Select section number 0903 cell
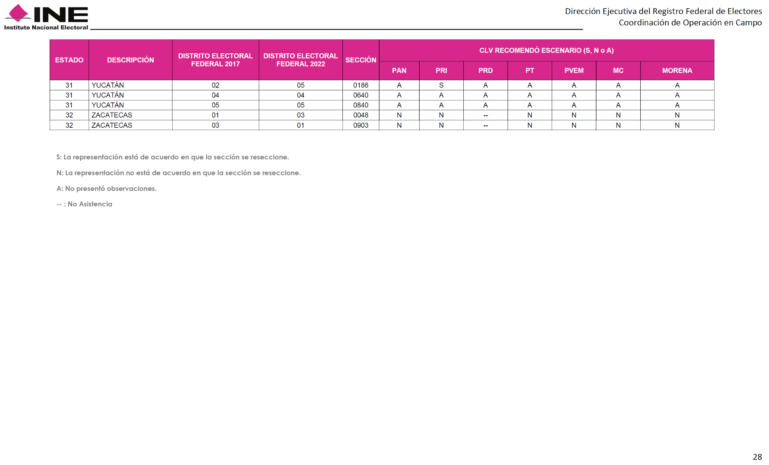 coord(361,125)
